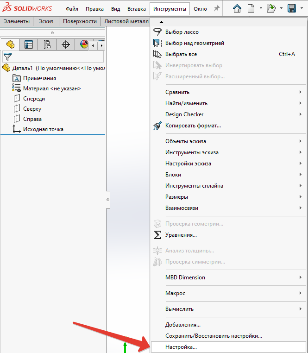Click the top split handle of manager pane
This screenshot has width=308, height=353.
(52, 33)
